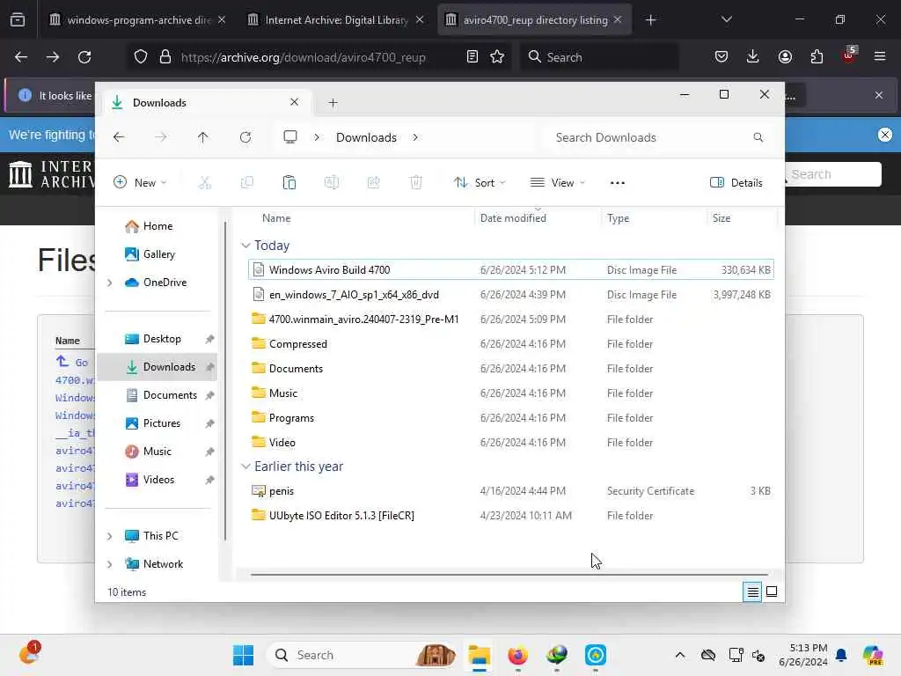Click the horizontal scrollbar in file list

(509, 574)
